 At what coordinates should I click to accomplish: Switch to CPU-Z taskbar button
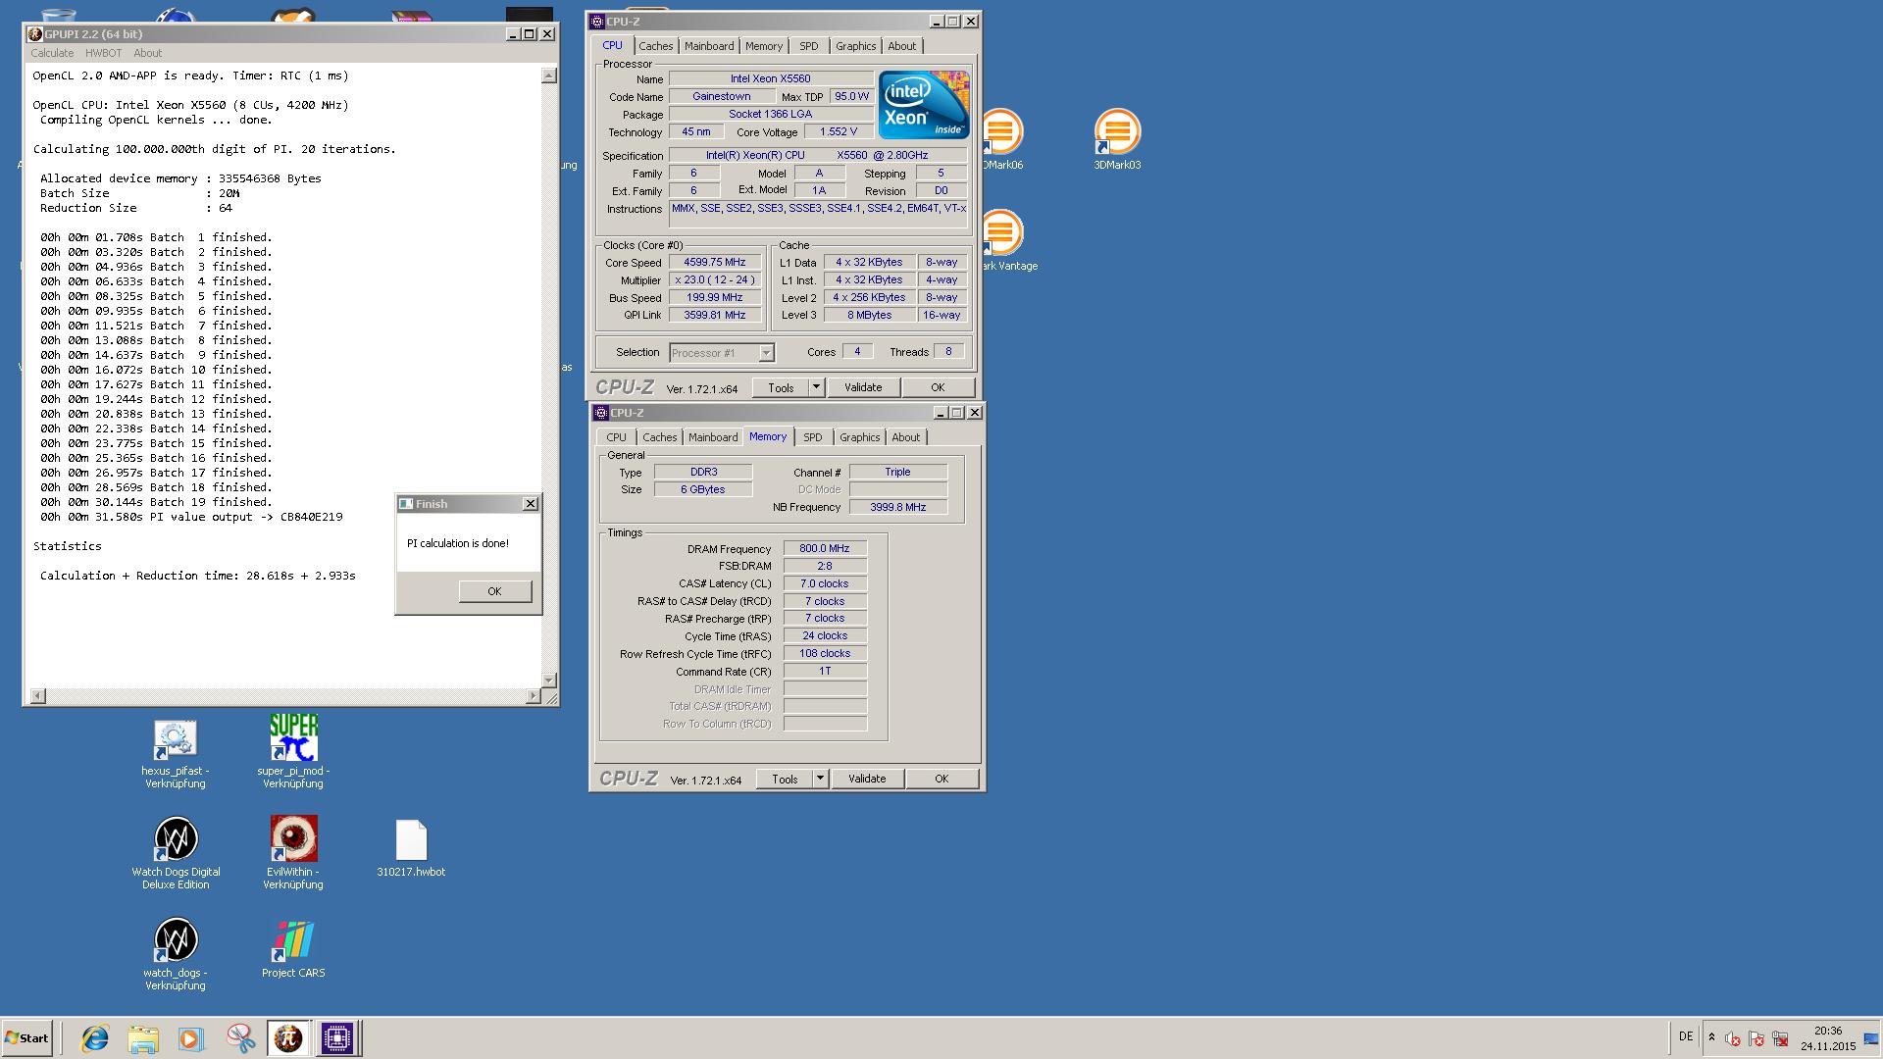point(337,1038)
